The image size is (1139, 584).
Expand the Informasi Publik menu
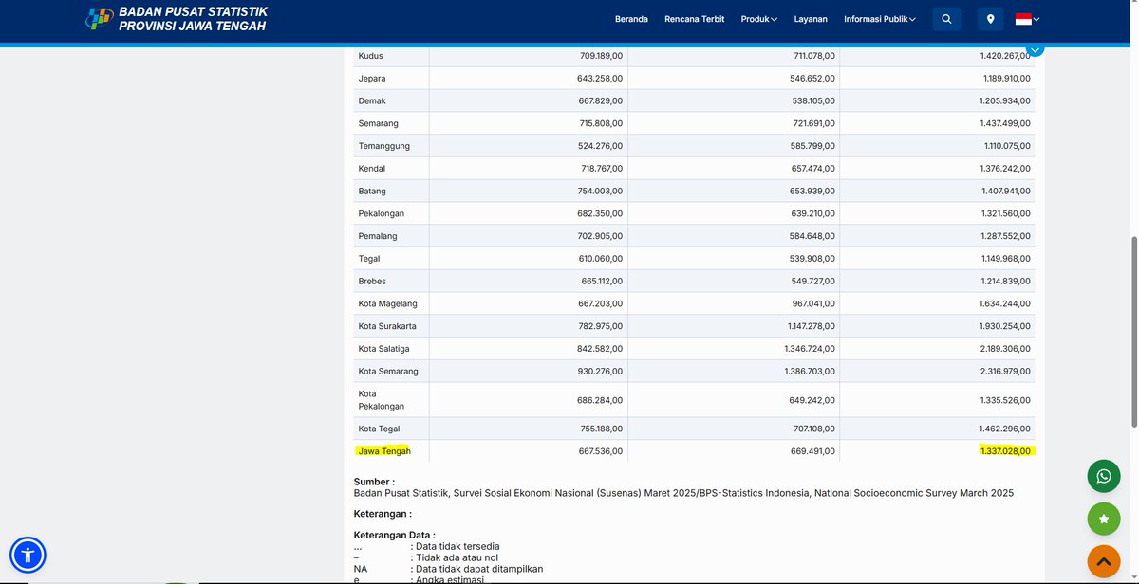(x=880, y=19)
